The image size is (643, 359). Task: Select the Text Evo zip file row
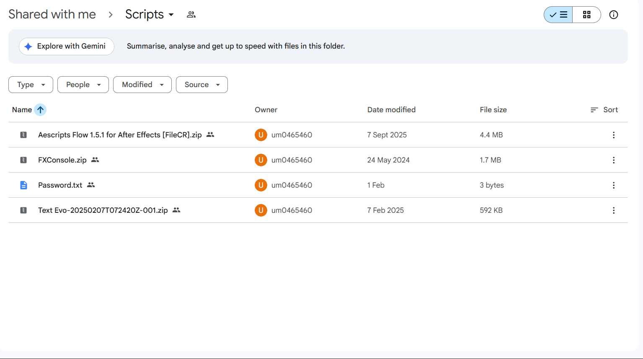pos(103,210)
